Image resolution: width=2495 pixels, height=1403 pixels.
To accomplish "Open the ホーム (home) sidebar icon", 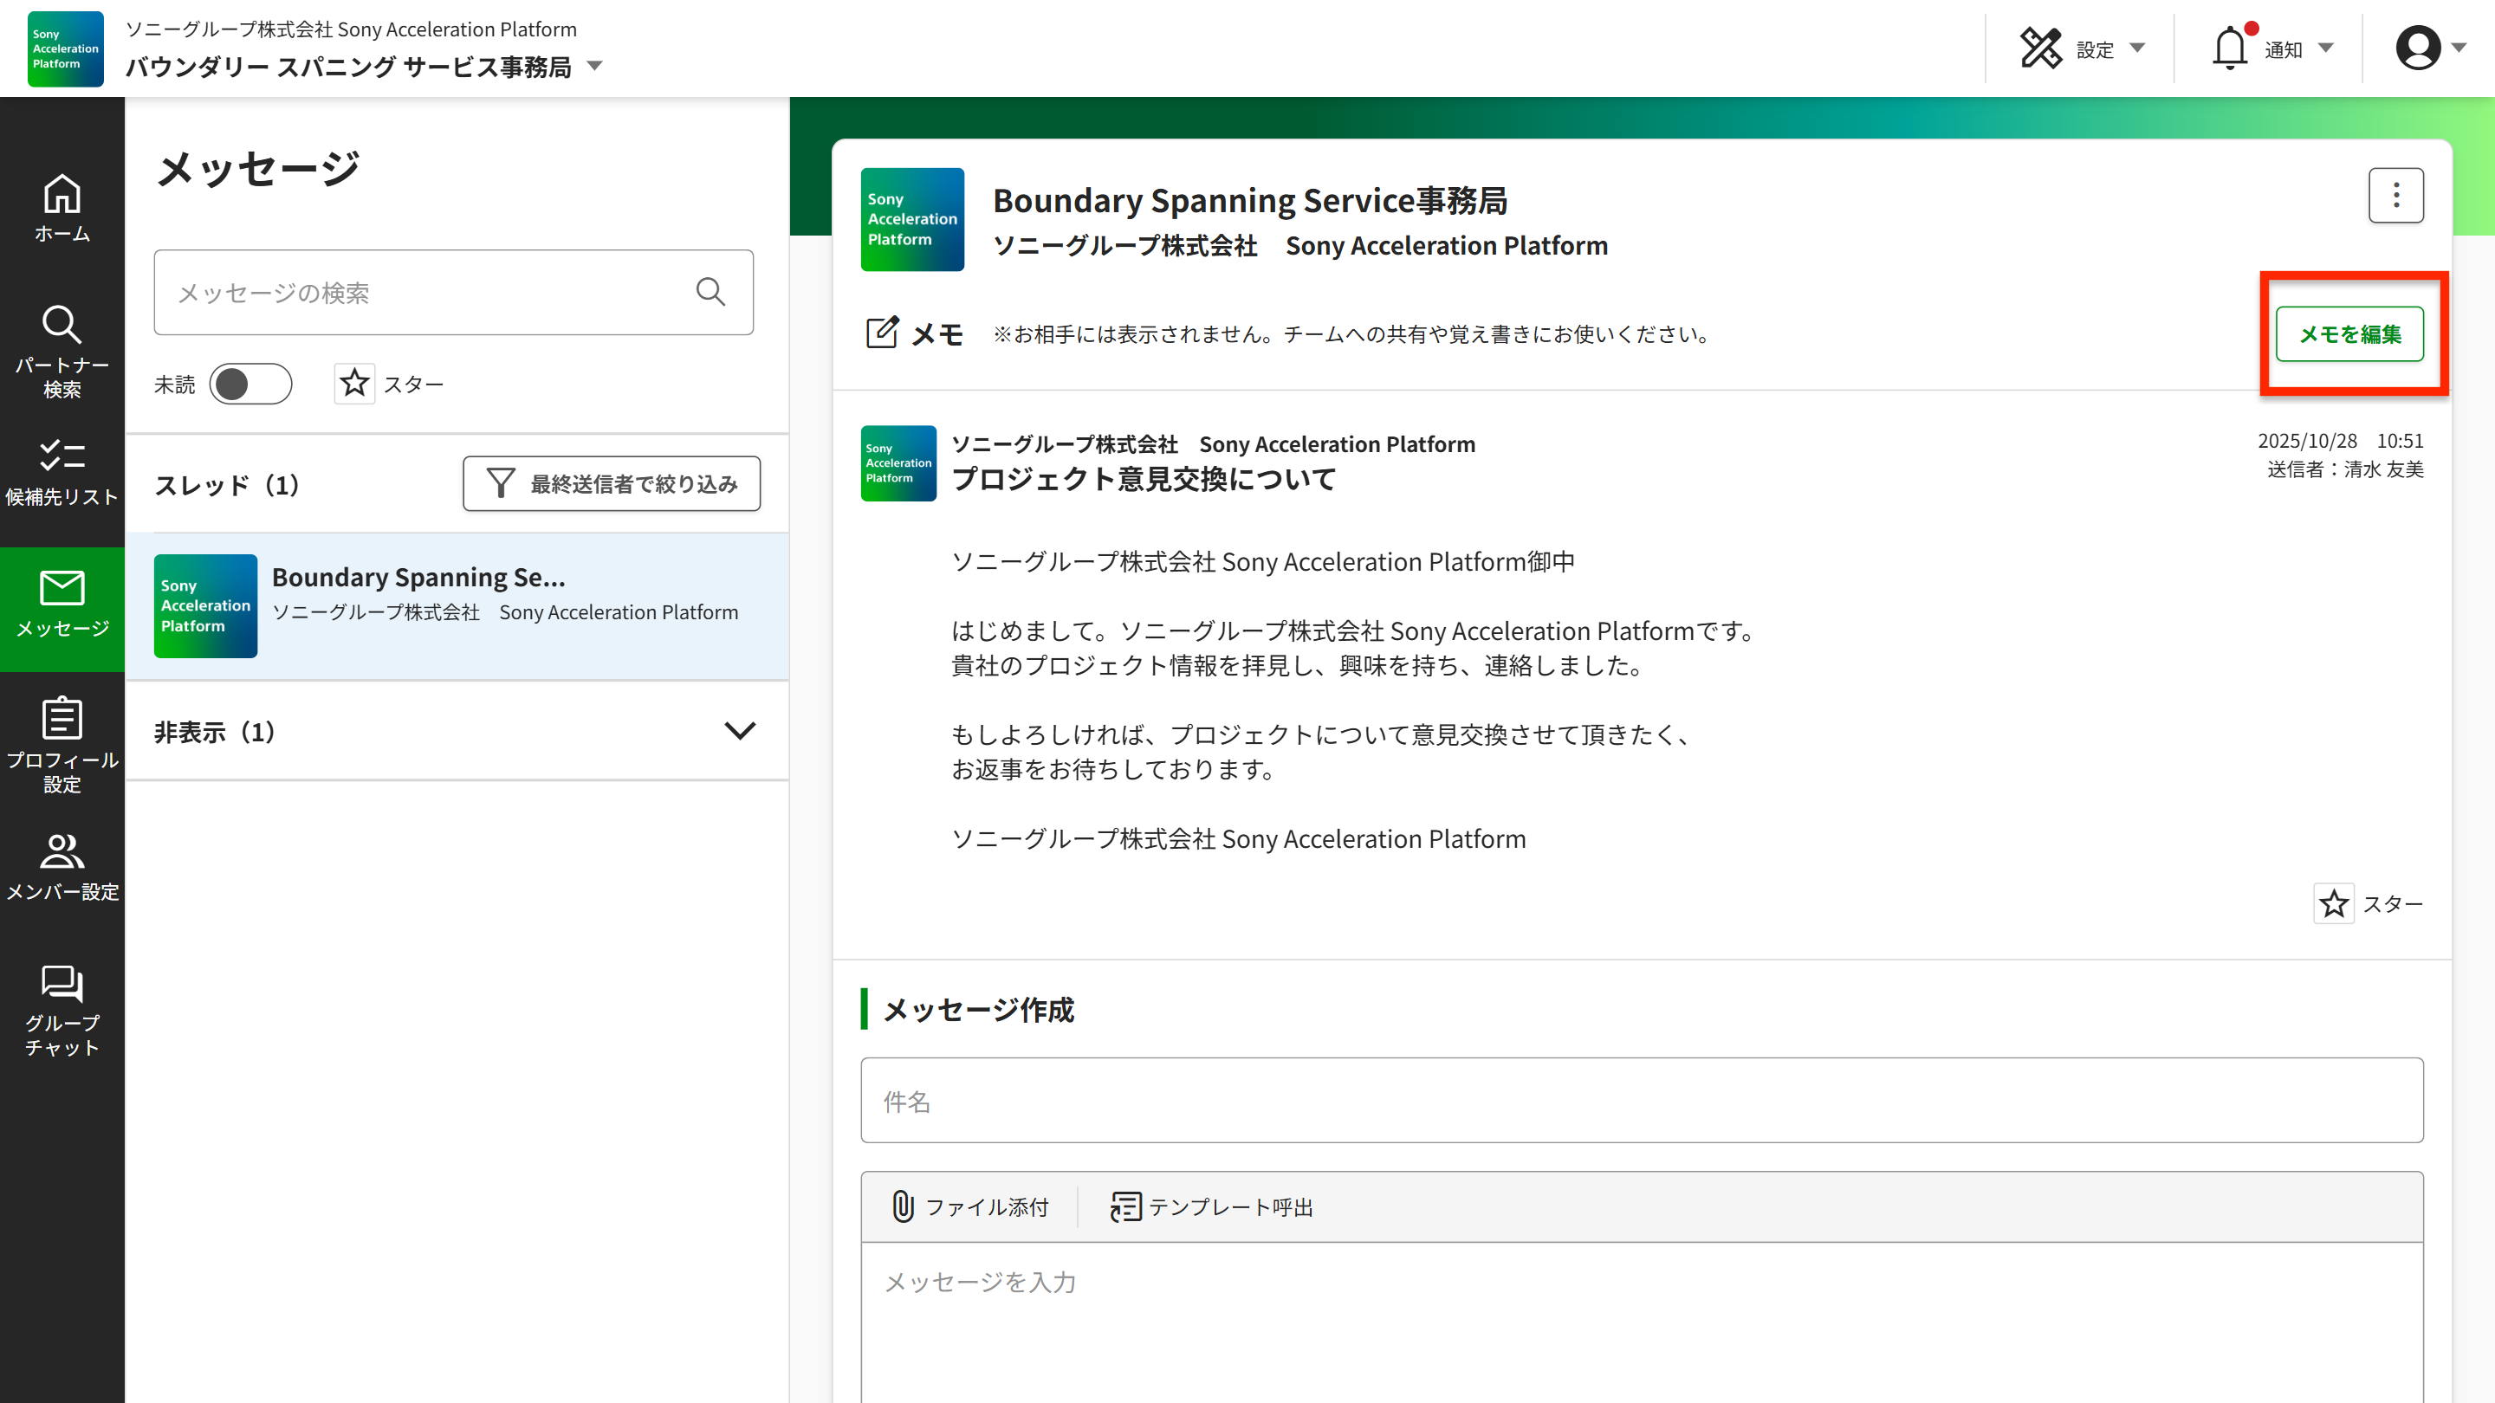I will pos(62,207).
